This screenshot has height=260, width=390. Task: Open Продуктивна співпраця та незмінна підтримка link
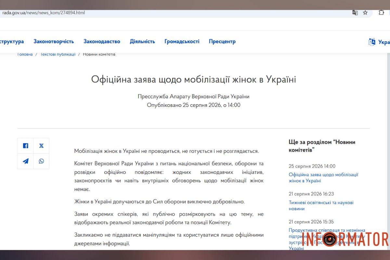tap(327, 239)
